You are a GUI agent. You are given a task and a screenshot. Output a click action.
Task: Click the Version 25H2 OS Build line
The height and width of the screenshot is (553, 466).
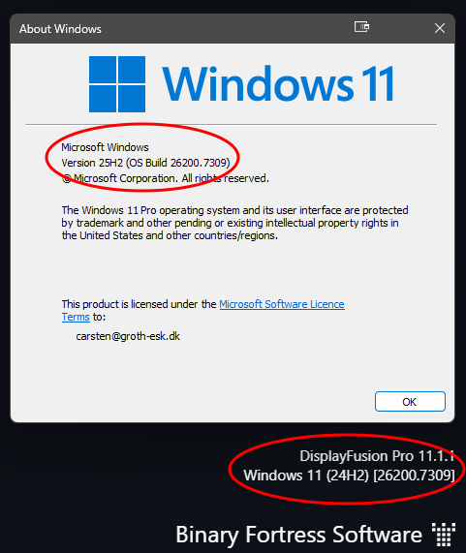(x=145, y=163)
